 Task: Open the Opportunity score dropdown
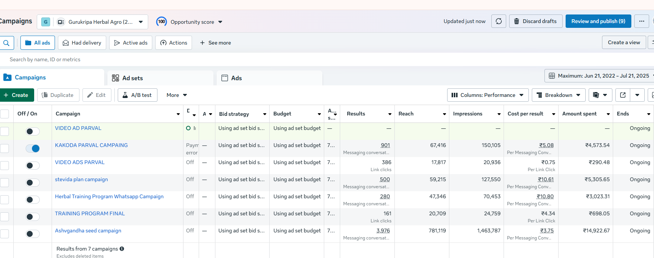[189, 22]
